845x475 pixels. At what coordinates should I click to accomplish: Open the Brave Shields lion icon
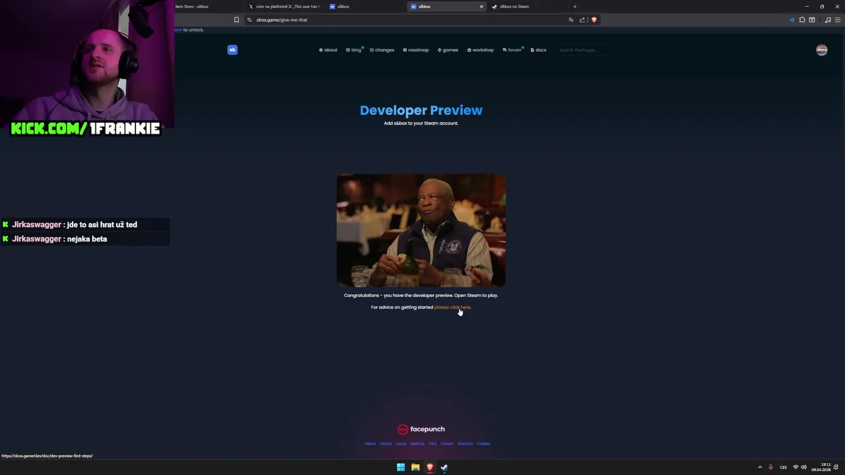point(594,20)
